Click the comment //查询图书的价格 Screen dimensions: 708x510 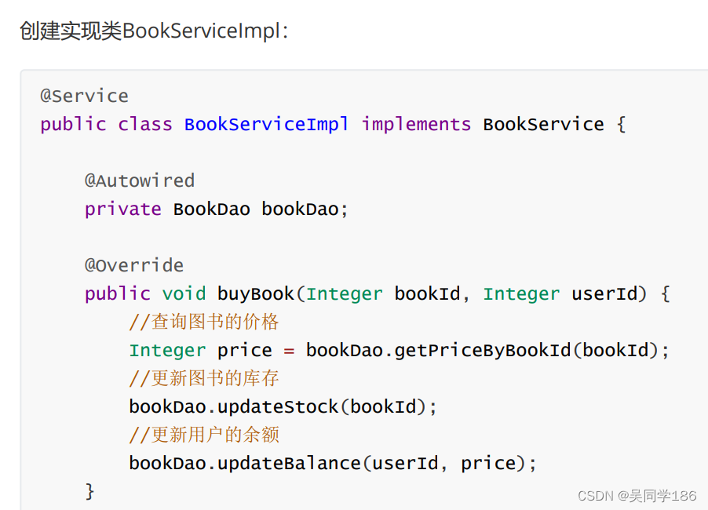[x=204, y=322]
